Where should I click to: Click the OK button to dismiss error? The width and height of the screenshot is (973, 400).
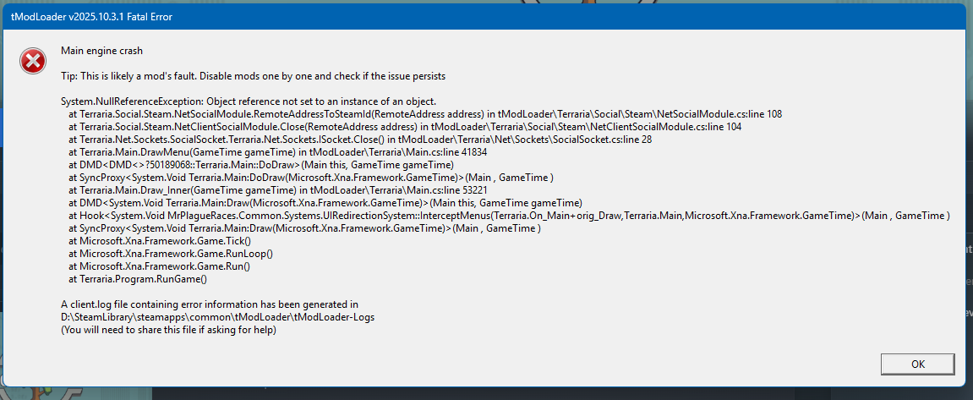(x=918, y=364)
